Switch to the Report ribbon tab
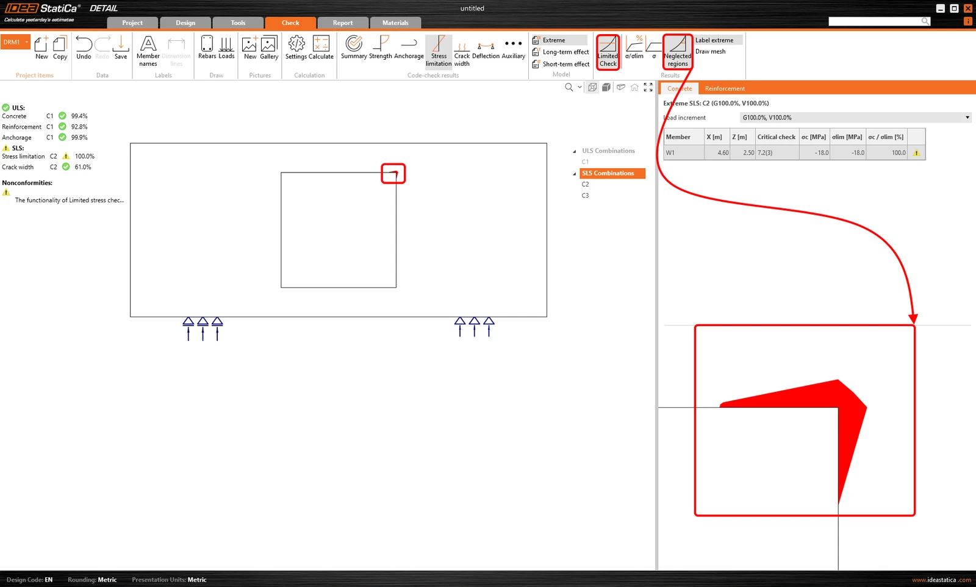 click(x=343, y=23)
